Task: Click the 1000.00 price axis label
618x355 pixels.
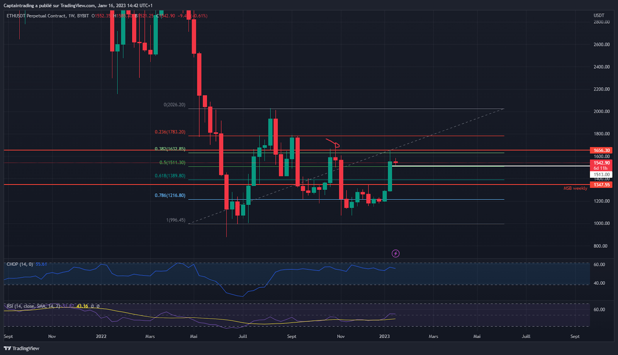Action: pyautogui.click(x=602, y=223)
